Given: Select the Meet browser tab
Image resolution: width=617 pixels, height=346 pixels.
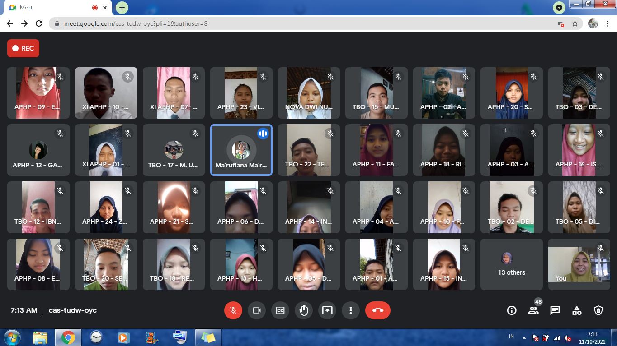Looking at the screenshot, I should click(x=54, y=8).
